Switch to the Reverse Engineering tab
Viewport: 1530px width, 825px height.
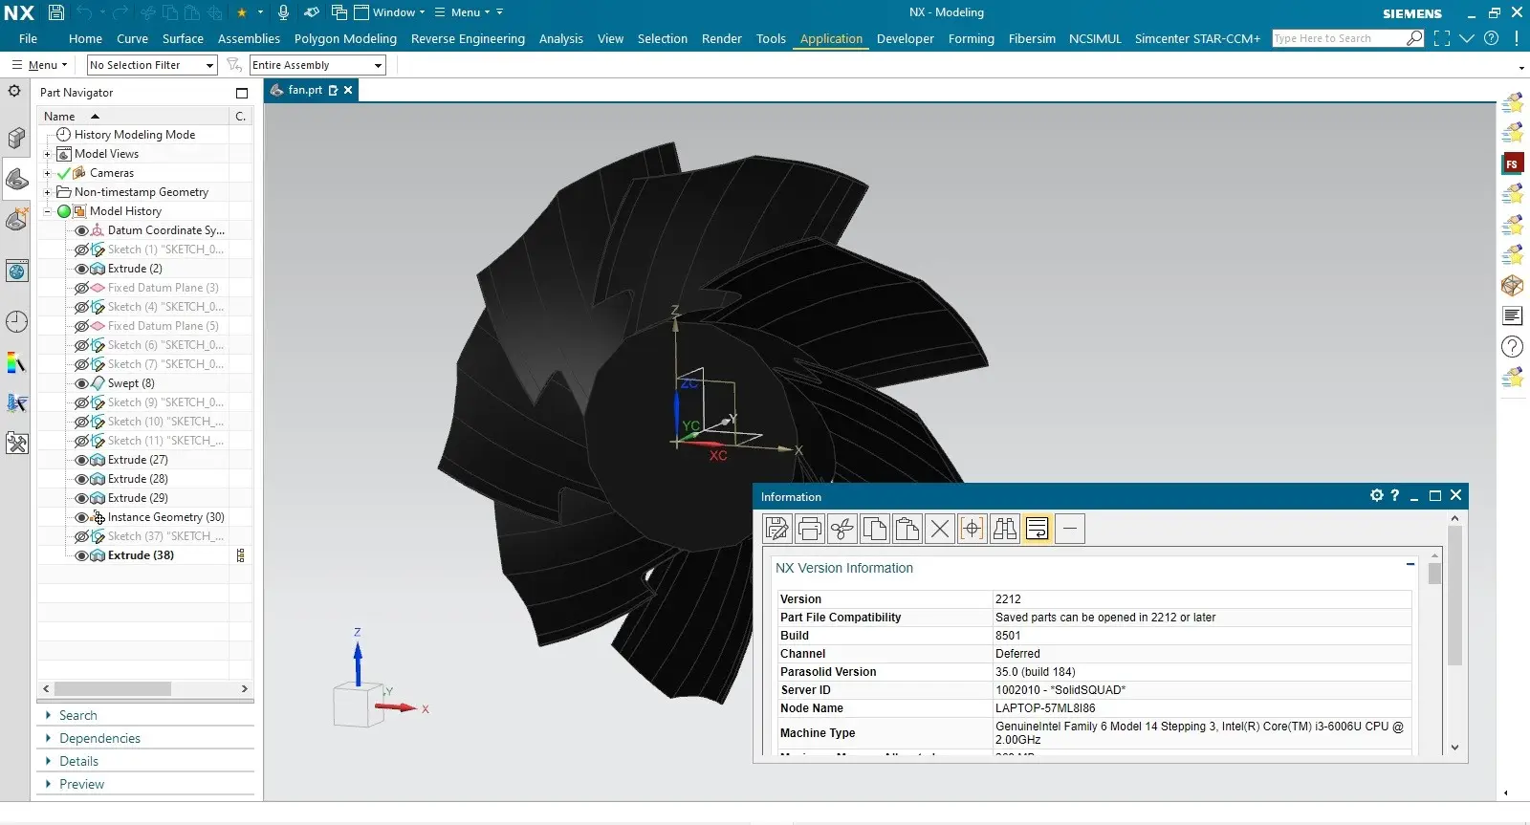pos(468,38)
